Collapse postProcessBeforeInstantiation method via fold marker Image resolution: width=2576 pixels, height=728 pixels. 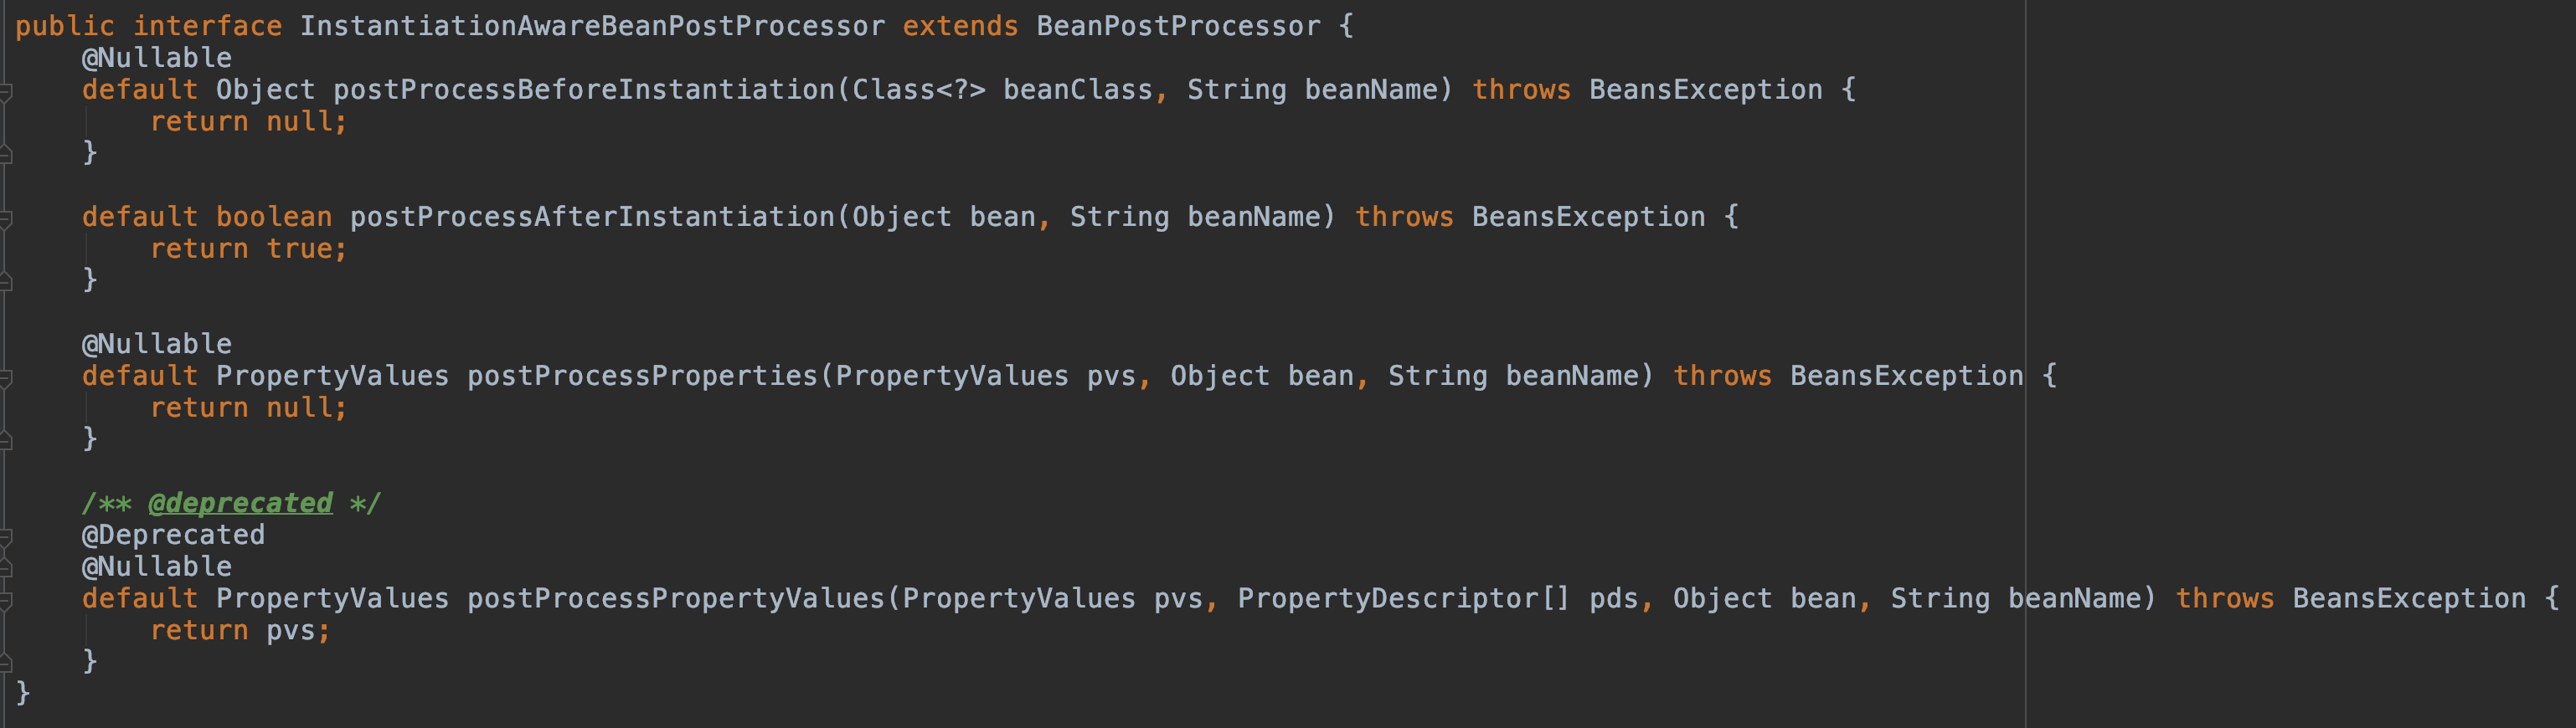tap(6, 91)
